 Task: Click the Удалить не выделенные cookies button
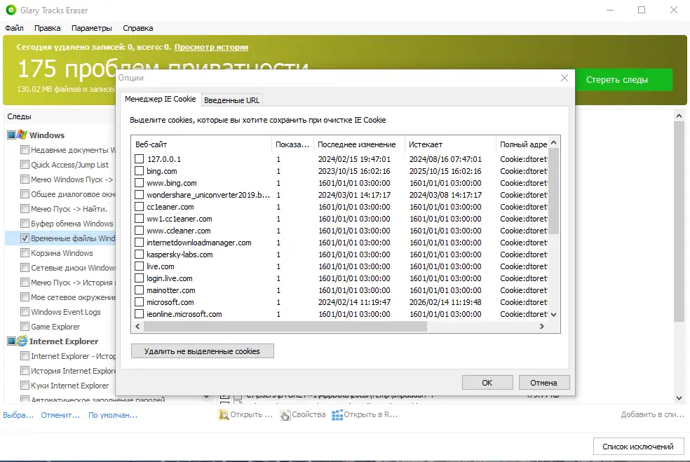[203, 351]
